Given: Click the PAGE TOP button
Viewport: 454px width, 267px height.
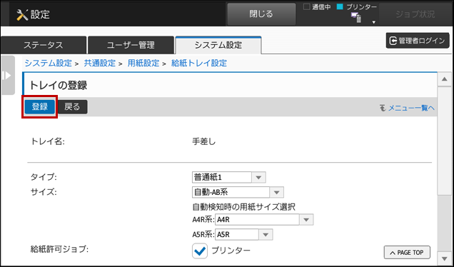Looking at the screenshot, I should coord(407,253).
